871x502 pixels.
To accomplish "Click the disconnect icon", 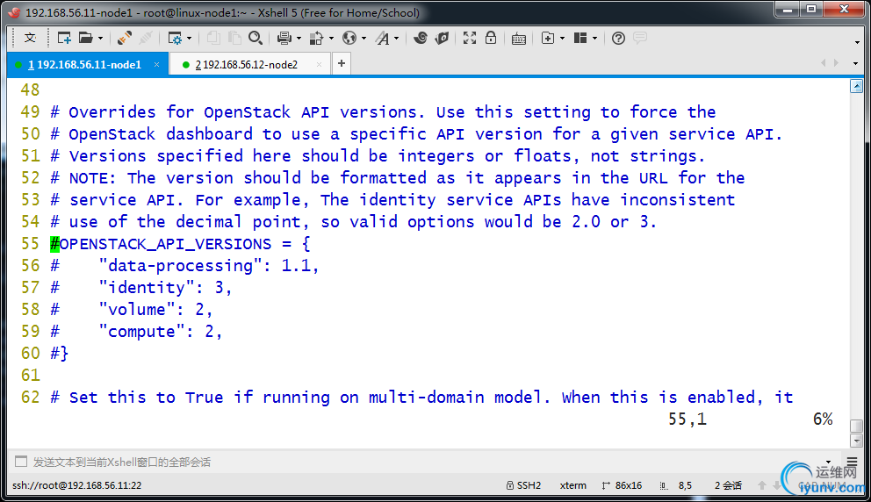I will point(146,38).
